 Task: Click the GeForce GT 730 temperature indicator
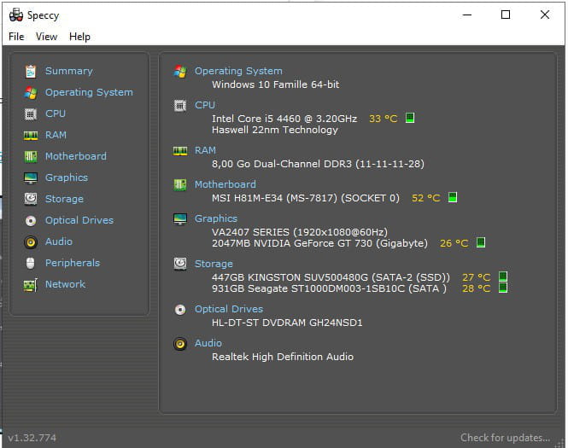pyautogui.click(x=481, y=242)
